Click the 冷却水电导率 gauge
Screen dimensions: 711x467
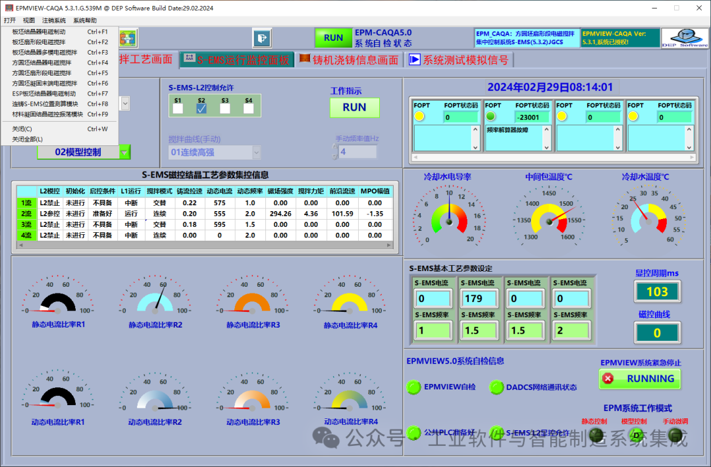449,216
